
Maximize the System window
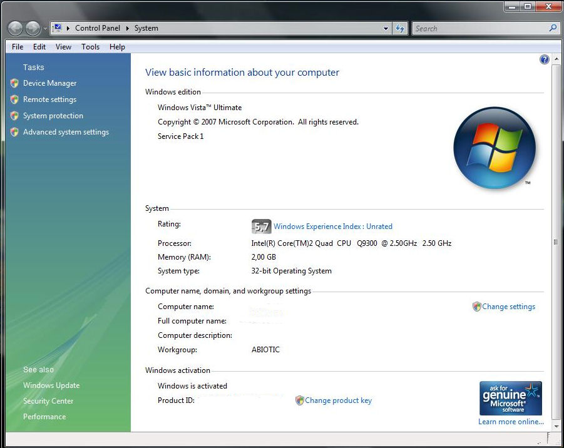pos(527,6)
